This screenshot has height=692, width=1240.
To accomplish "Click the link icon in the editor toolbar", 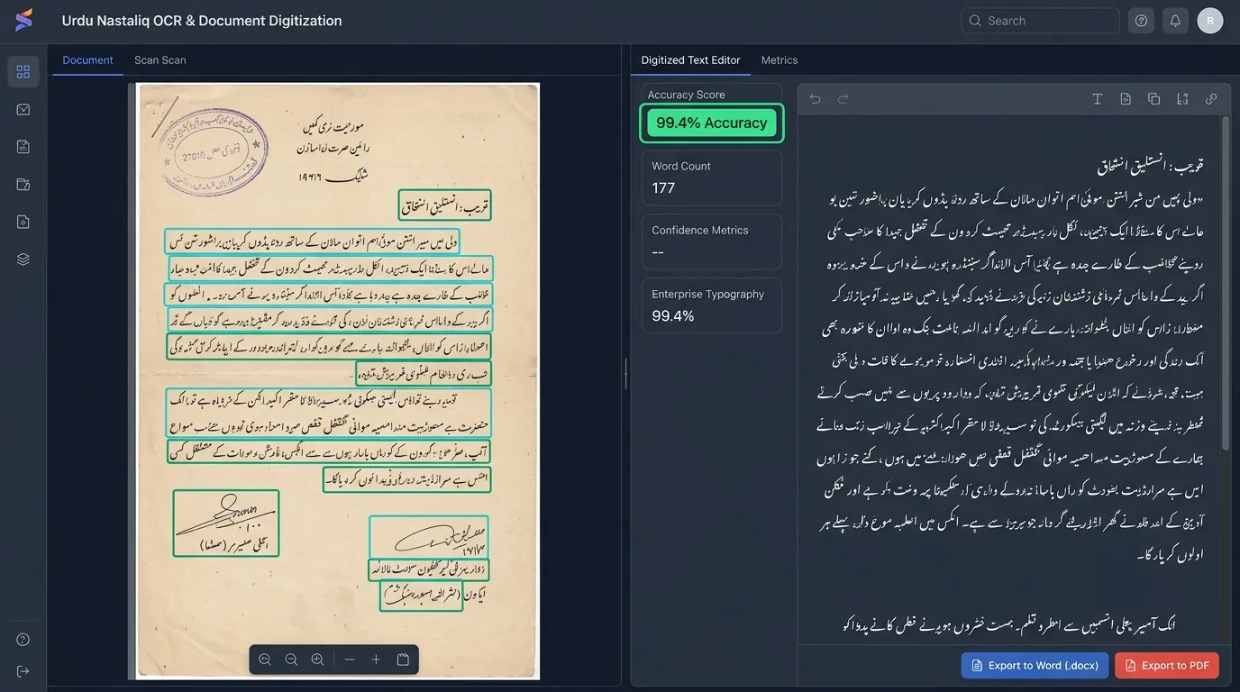I will (x=1211, y=99).
